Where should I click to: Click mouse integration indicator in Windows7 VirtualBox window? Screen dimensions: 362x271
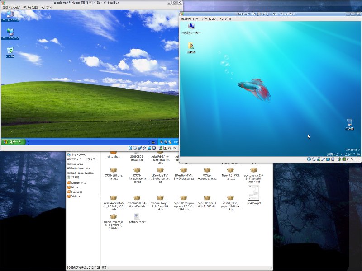[339, 159]
